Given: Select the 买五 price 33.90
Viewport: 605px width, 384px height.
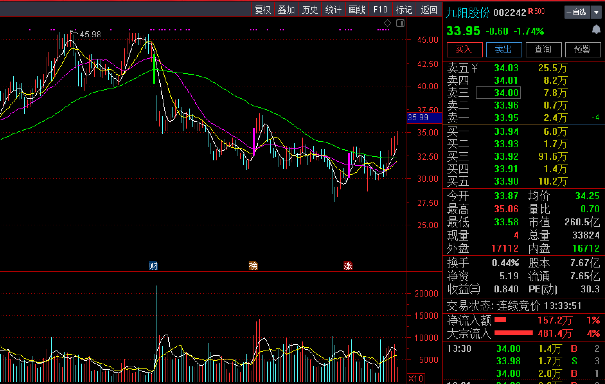Looking at the screenshot, I should click(506, 181).
